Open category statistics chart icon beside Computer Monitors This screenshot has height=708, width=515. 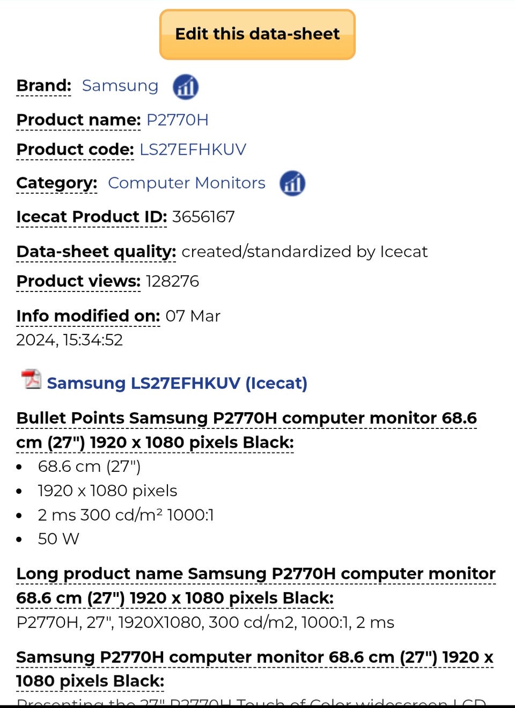click(x=292, y=184)
